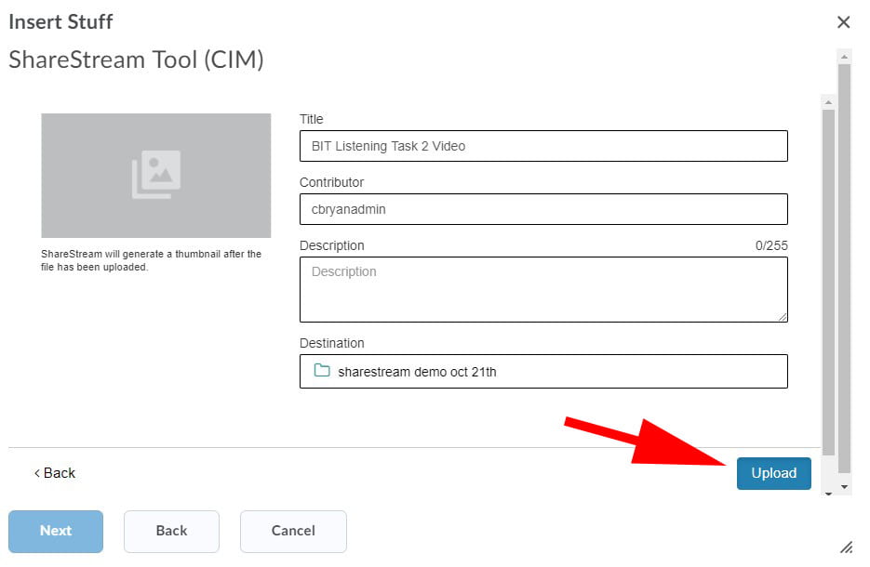Focus the Contributor input field
The width and height of the screenshot is (870, 567).
coord(543,209)
